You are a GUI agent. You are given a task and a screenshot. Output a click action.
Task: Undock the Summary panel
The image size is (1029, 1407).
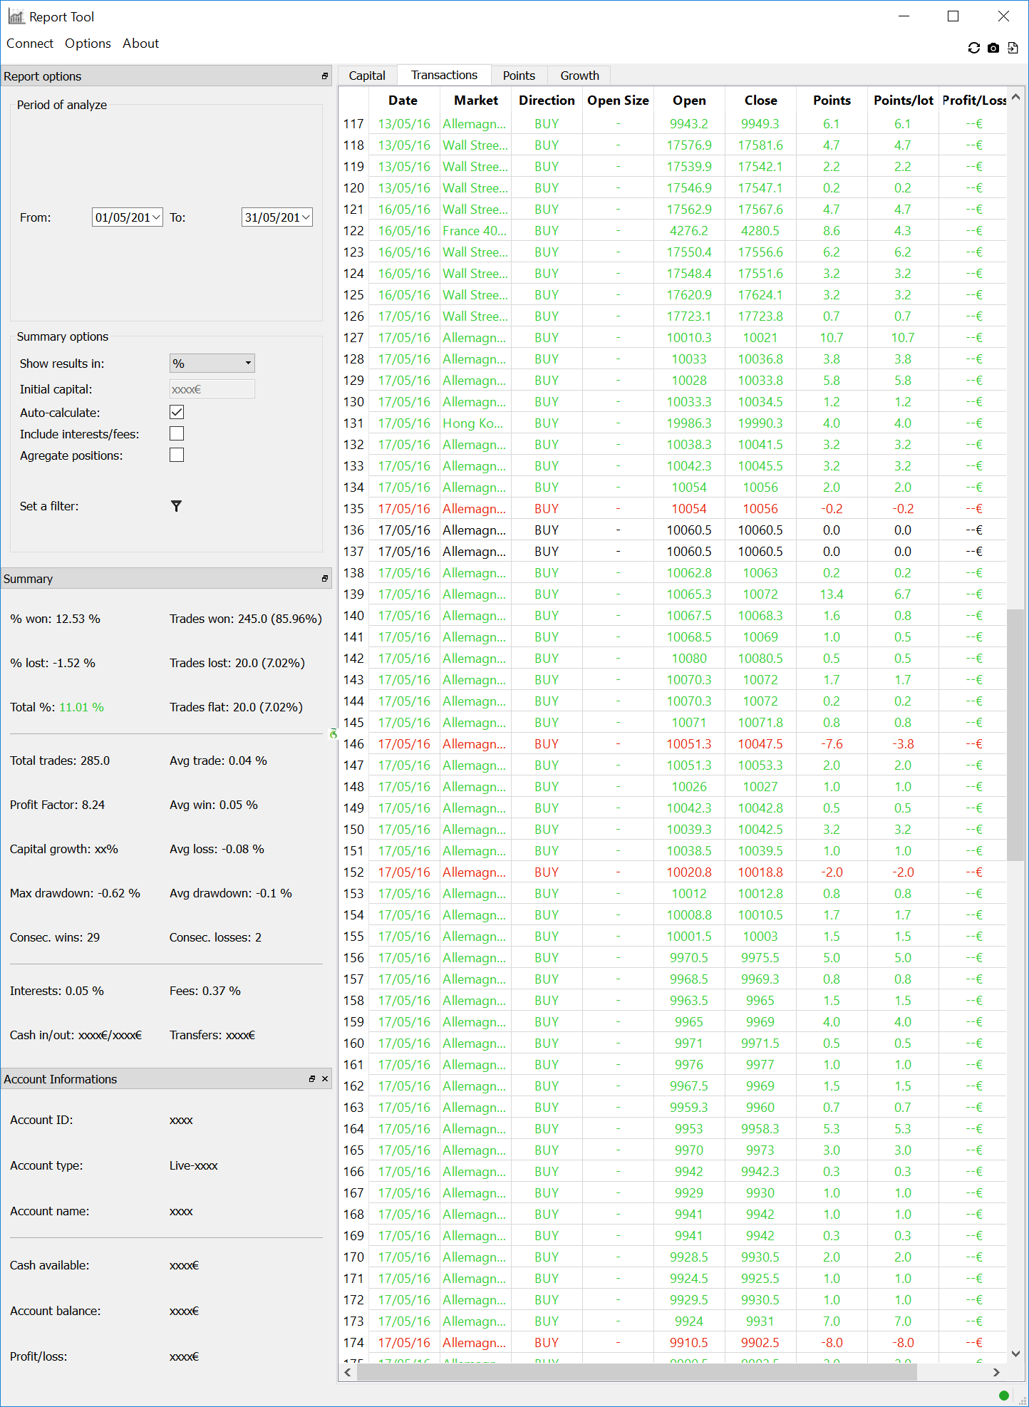pyautogui.click(x=325, y=579)
